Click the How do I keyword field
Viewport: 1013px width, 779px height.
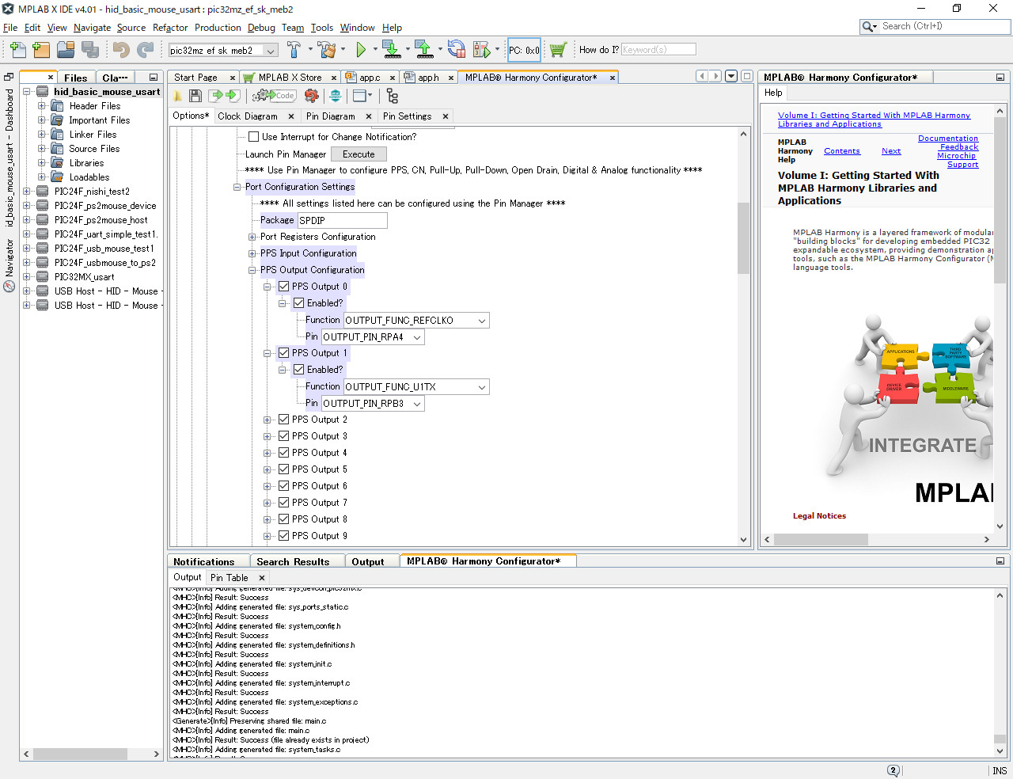click(658, 49)
